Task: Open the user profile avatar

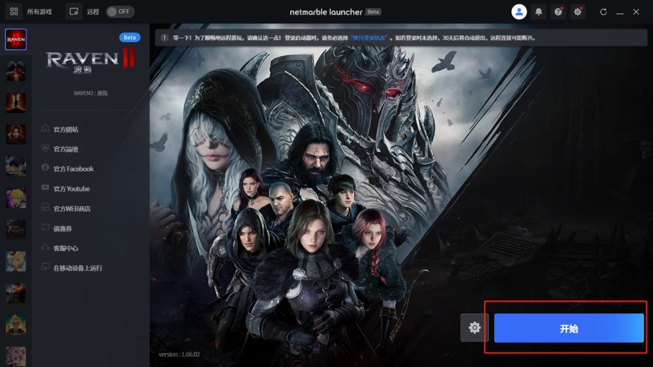Action: click(x=519, y=11)
